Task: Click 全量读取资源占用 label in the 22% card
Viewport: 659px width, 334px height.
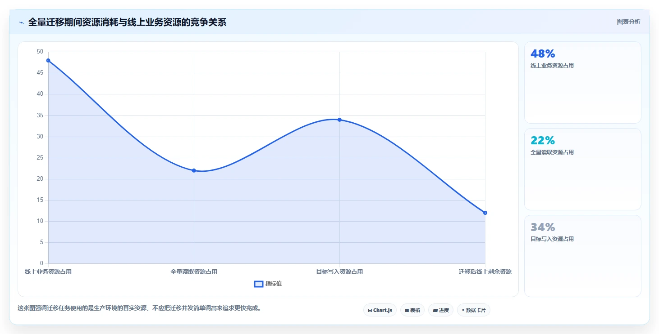Action: coord(552,152)
